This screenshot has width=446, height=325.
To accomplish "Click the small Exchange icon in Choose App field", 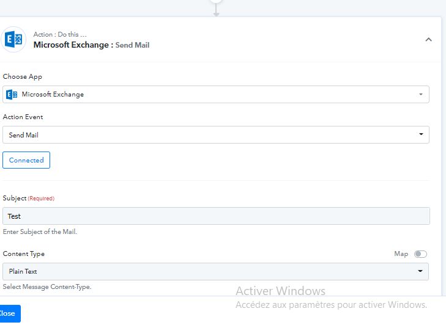I will [12, 94].
